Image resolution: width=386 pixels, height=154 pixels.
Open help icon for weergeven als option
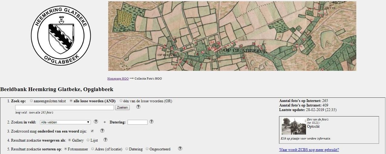pyautogui.click(x=105, y=140)
